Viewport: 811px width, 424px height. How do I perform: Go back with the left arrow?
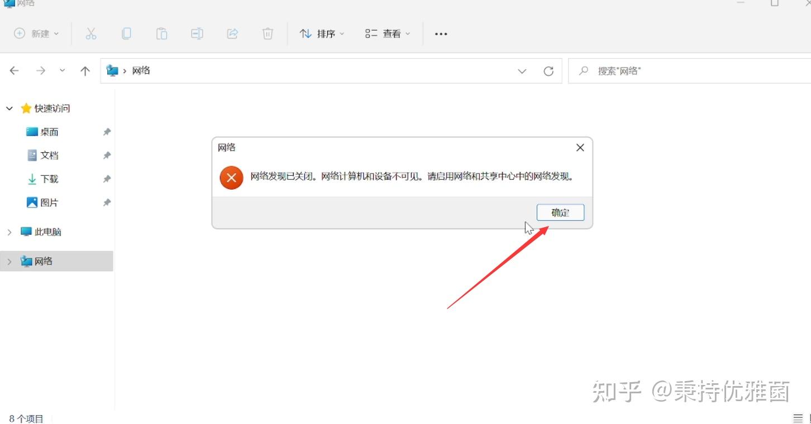tap(15, 71)
